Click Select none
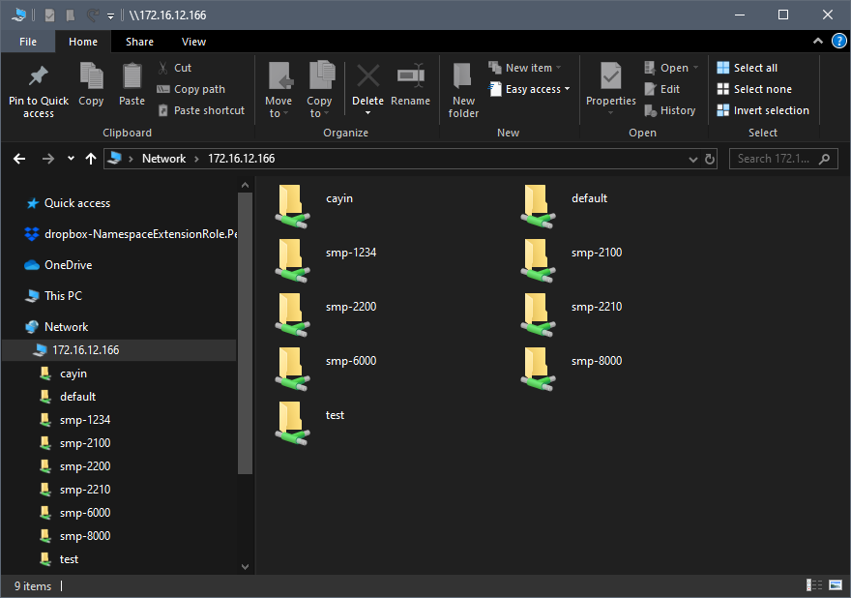 click(x=754, y=89)
